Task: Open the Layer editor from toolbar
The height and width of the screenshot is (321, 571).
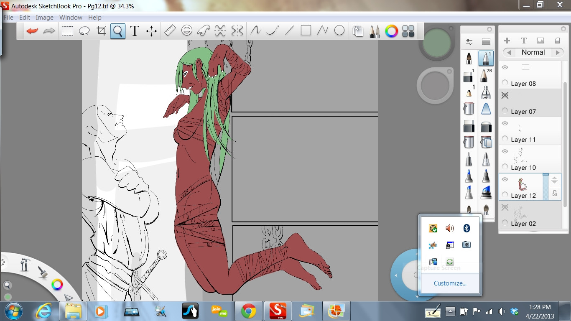Action: (358, 31)
